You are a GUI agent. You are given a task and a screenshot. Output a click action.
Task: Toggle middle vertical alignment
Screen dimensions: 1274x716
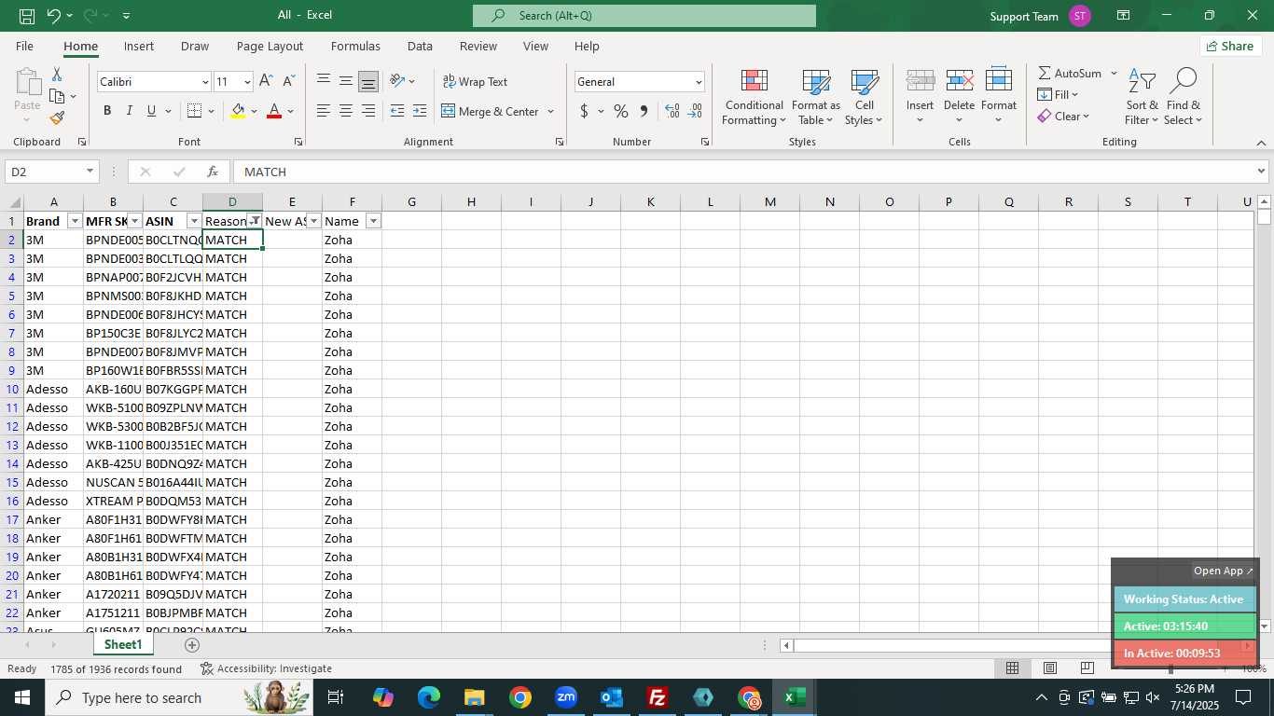click(x=346, y=81)
